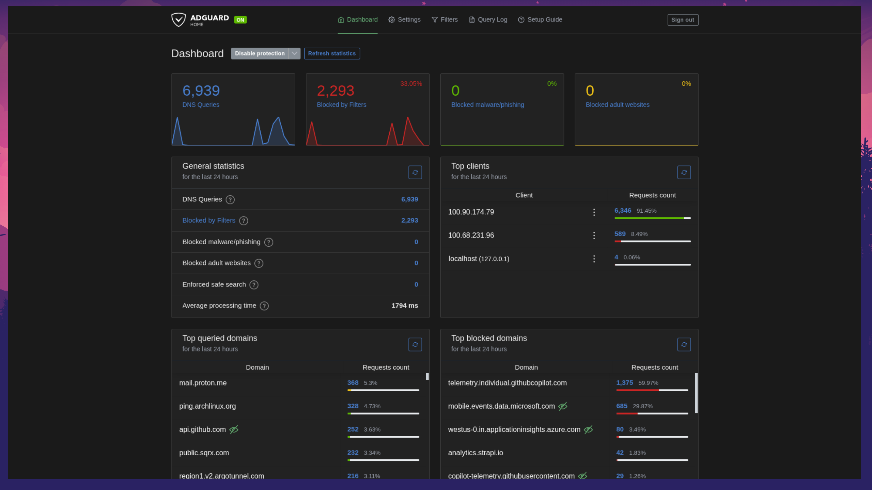Click the DNS Queries blue chart

233,131
